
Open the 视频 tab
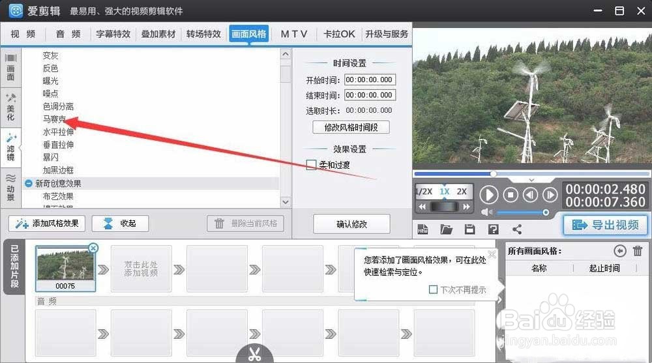coord(23,34)
